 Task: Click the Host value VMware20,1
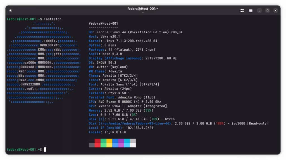click(110, 37)
